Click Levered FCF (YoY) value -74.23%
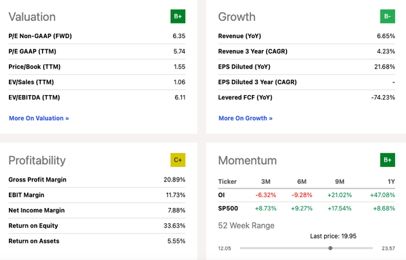 tap(383, 98)
